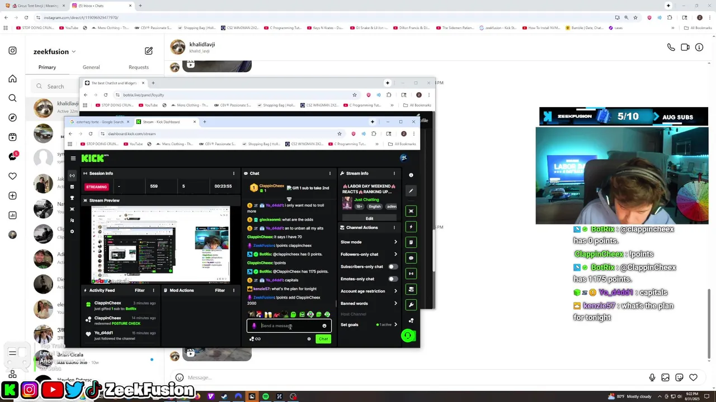Click the green Chat send button
Viewport: 716px width, 402px height.
pyautogui.click(x=323, y=339)
